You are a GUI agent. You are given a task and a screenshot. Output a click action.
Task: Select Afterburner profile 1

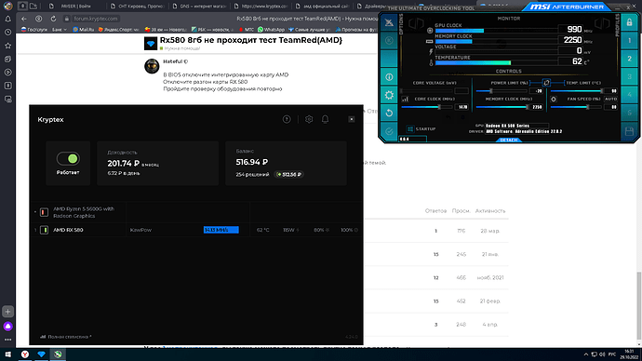(x=629, y=41)
